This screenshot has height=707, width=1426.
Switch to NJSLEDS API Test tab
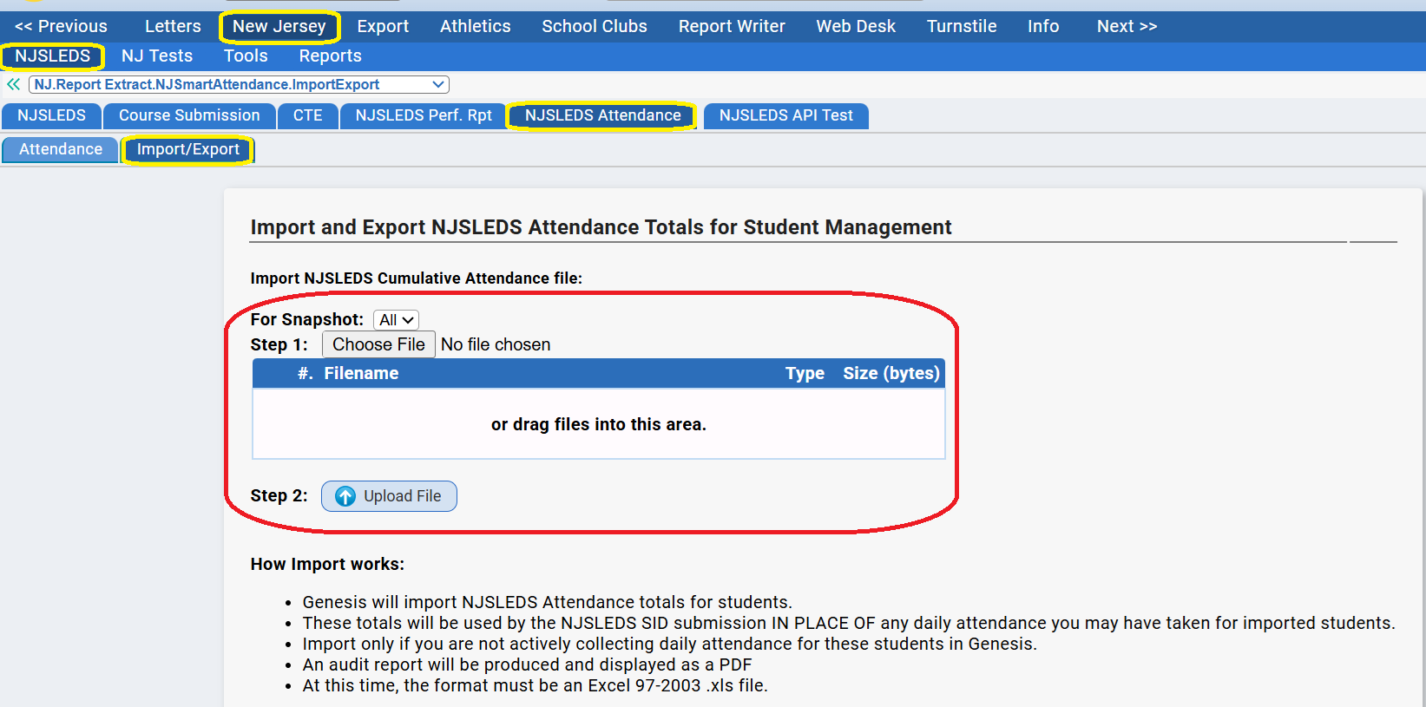(785, 115)
